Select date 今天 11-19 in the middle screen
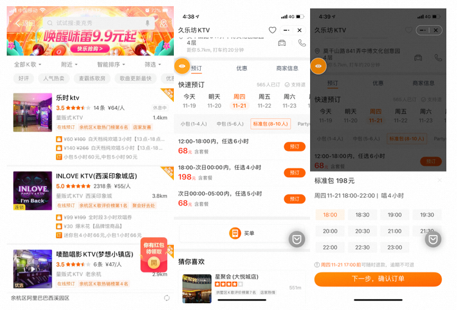This screenshot has height=310, width=457. (x=189, y=101)
